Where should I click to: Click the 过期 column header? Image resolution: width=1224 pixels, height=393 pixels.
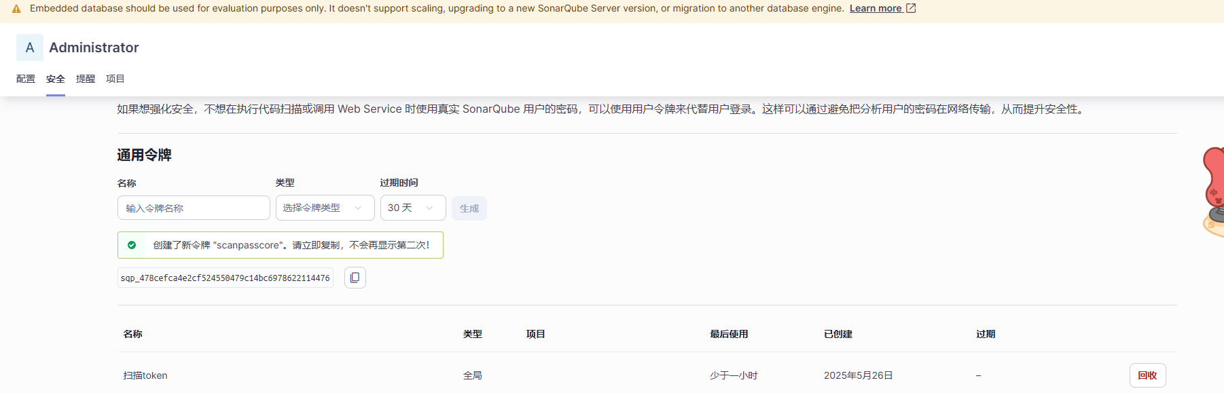[x=986, y=334]
